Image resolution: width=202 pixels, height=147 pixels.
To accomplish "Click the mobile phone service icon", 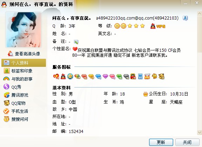I will [140, 76].
